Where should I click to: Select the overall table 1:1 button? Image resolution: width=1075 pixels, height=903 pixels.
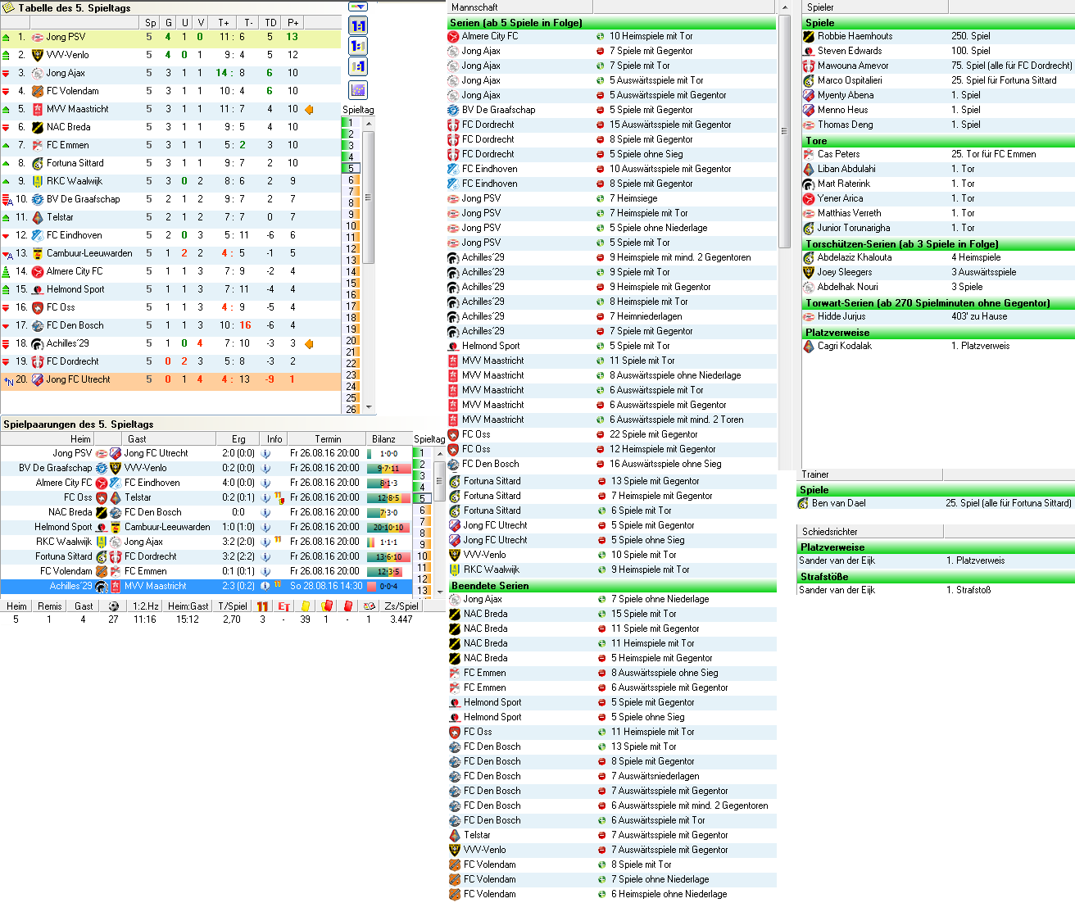coord(358,26)
